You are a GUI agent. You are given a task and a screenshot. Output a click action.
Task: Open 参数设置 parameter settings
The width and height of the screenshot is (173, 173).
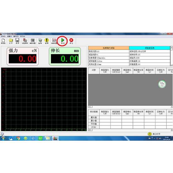[33, 41]
